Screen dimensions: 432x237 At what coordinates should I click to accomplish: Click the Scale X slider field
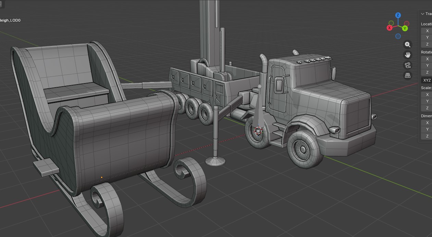point(428,94)
